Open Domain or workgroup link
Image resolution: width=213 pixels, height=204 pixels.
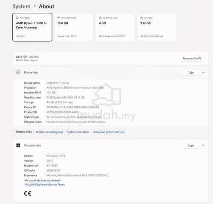[x=49, y=132]
